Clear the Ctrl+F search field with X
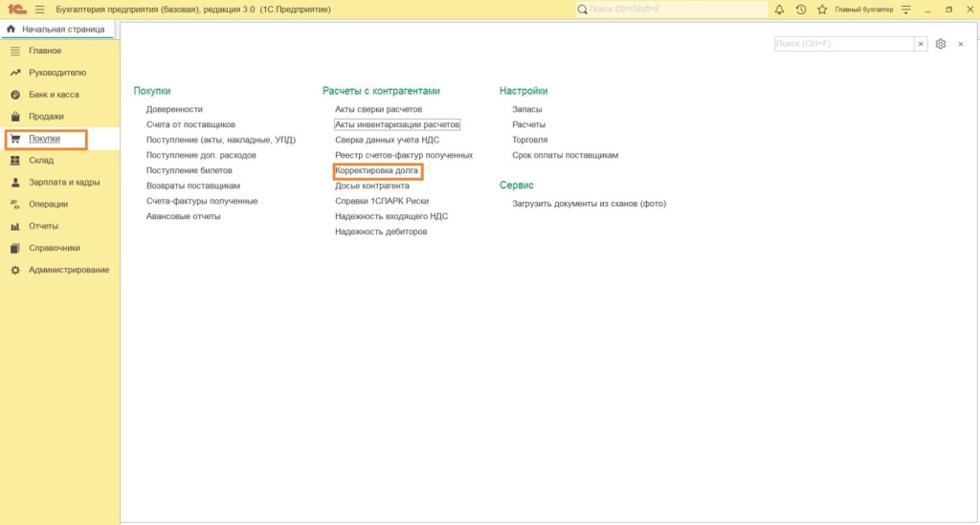The image size is (980, 525). pyautogui.click(x=921, y=44)
